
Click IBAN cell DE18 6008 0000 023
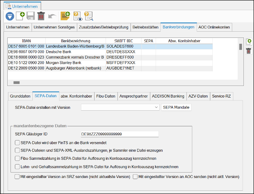click(26, 57)
